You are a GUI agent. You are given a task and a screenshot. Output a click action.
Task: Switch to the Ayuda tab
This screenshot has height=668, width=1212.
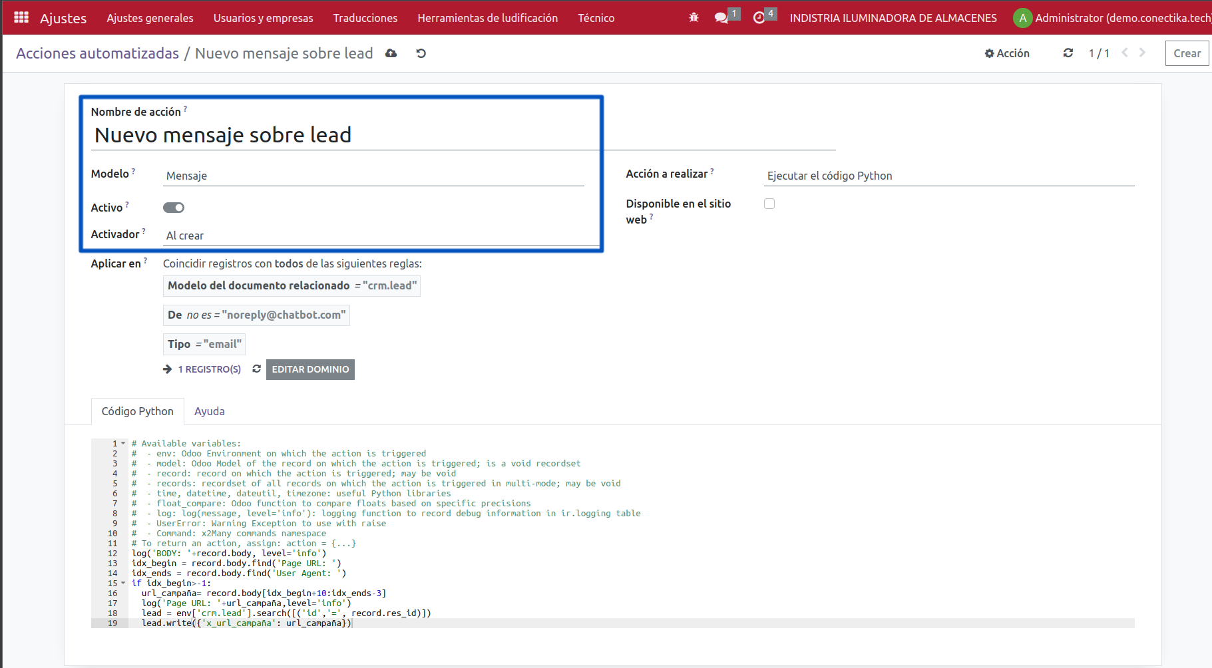[209, 411]
